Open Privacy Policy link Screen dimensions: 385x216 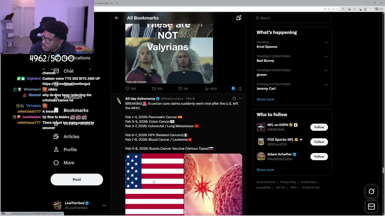pyautogui.click(x=288, y=182)
